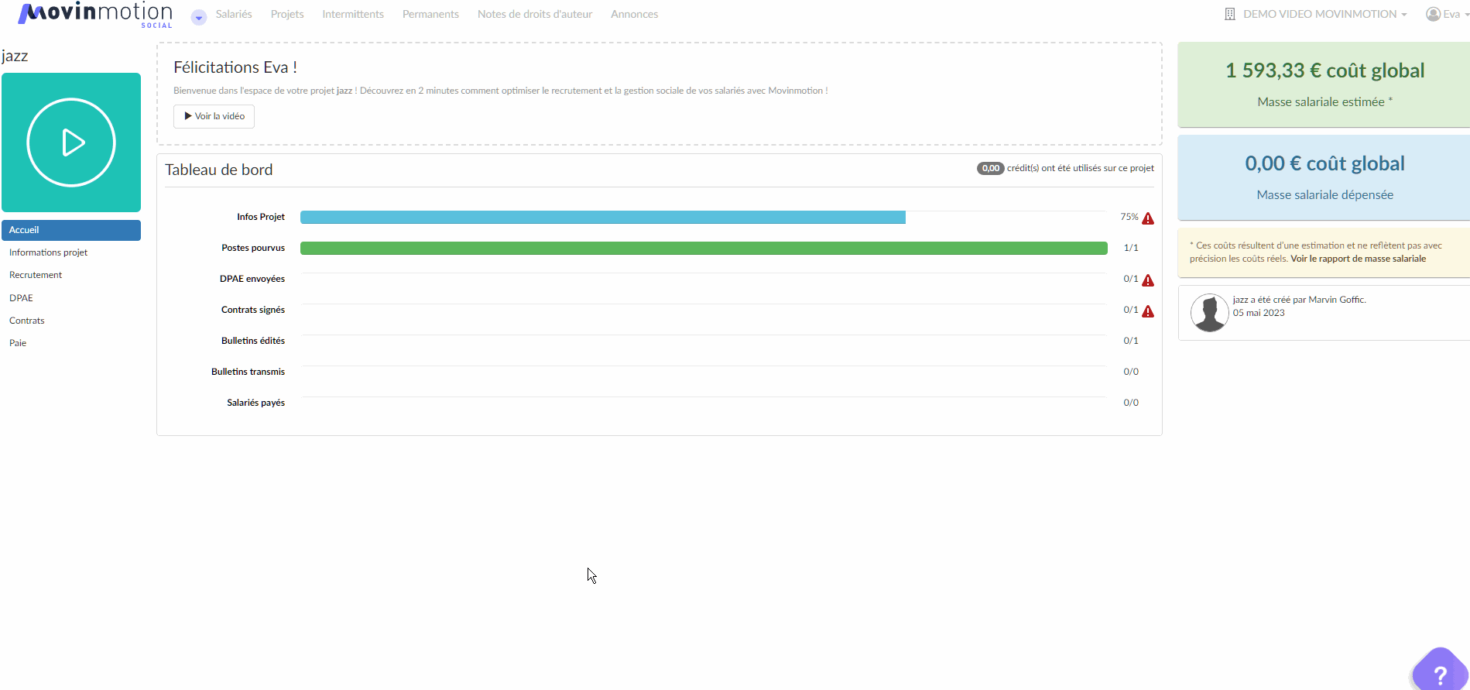Open Notes de droits d'auteur
This screenshot has width=1470, height=690.
(535, 14)
